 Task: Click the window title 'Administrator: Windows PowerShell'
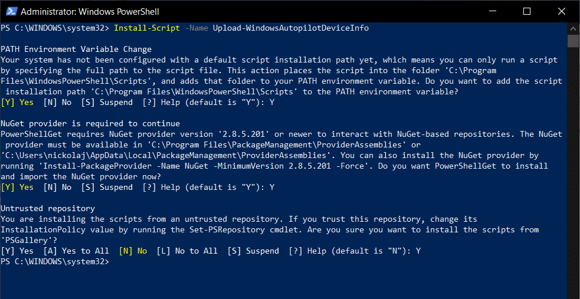(x=90, y=12)
